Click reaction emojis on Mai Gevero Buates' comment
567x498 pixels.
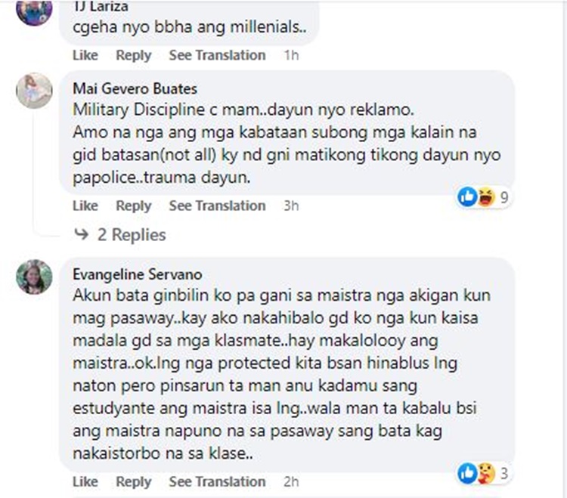476,197
